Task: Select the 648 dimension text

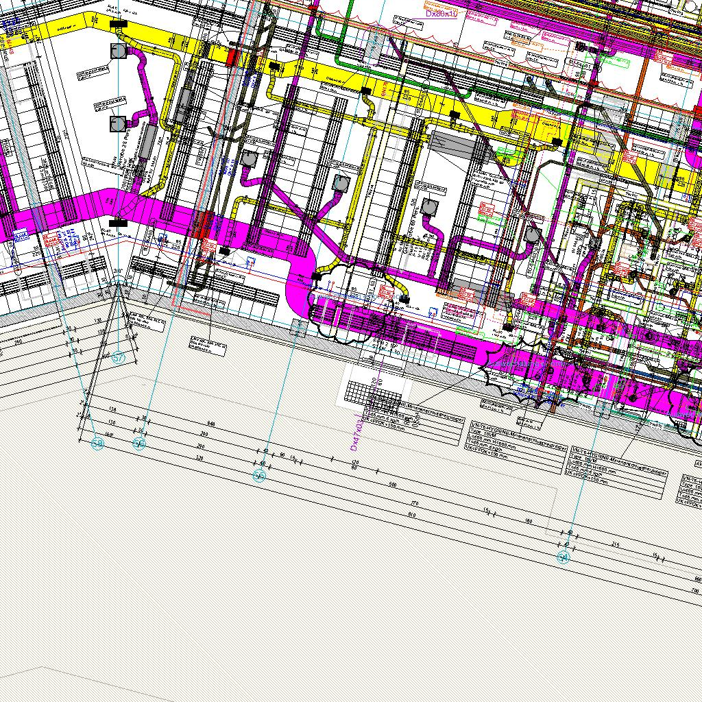Action: 211,424
